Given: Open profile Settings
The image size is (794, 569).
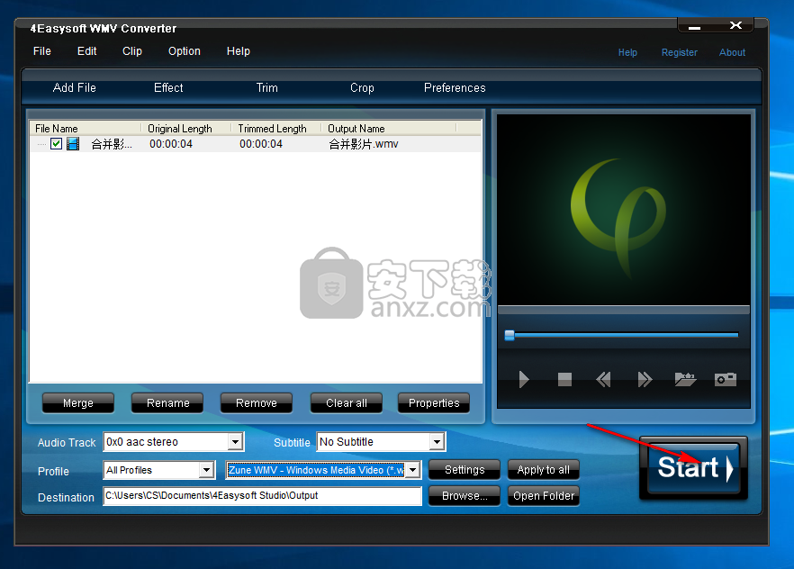Looking at the screenshot, I should click(465, 470).
